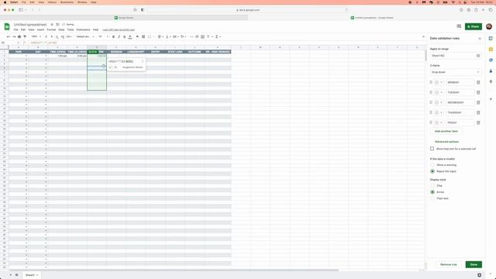Image resolution: width=496 pixels, height=279 pixels.
Task: Open the cell borders tool
Action: [143, 36]
